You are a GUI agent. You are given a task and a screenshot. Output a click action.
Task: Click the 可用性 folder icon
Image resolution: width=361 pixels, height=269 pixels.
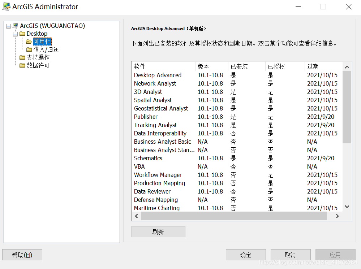(x=29, y=42)
